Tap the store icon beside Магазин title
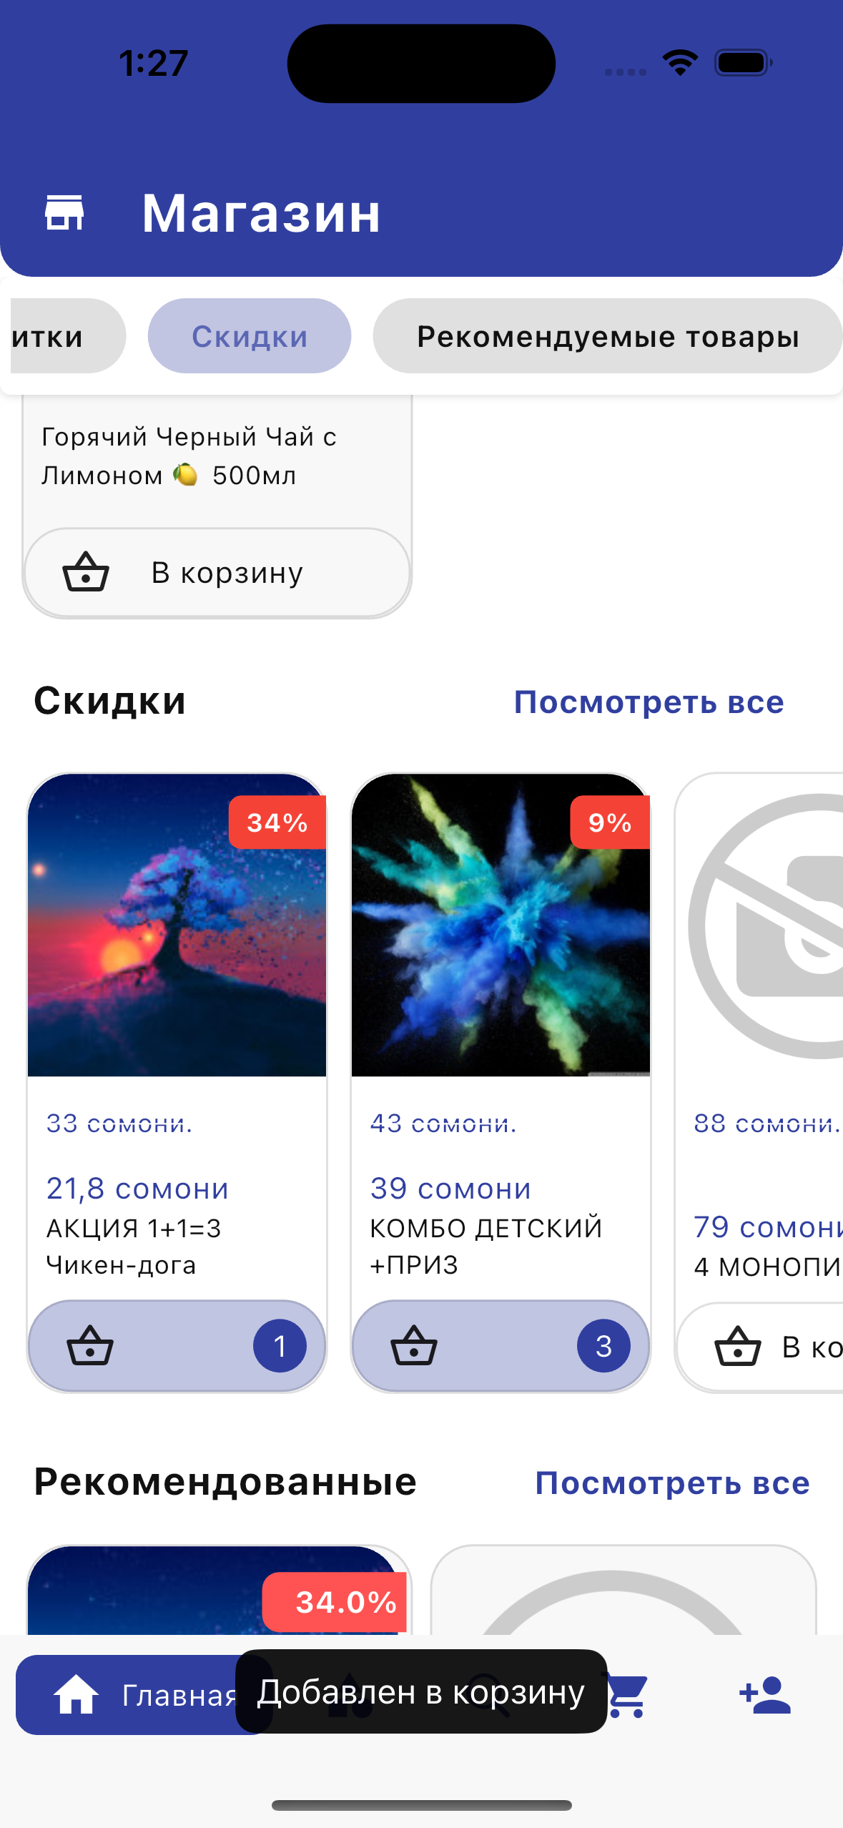 64,213
